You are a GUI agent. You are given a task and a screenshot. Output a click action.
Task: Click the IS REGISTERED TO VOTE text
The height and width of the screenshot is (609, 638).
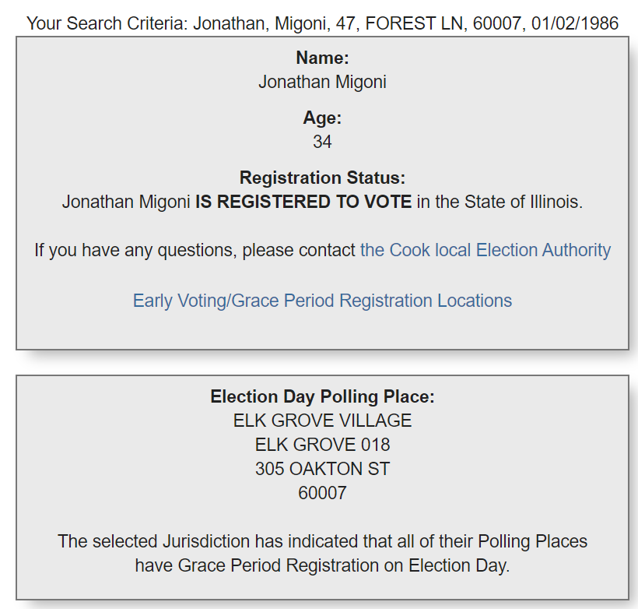click(x=303, y=202)
